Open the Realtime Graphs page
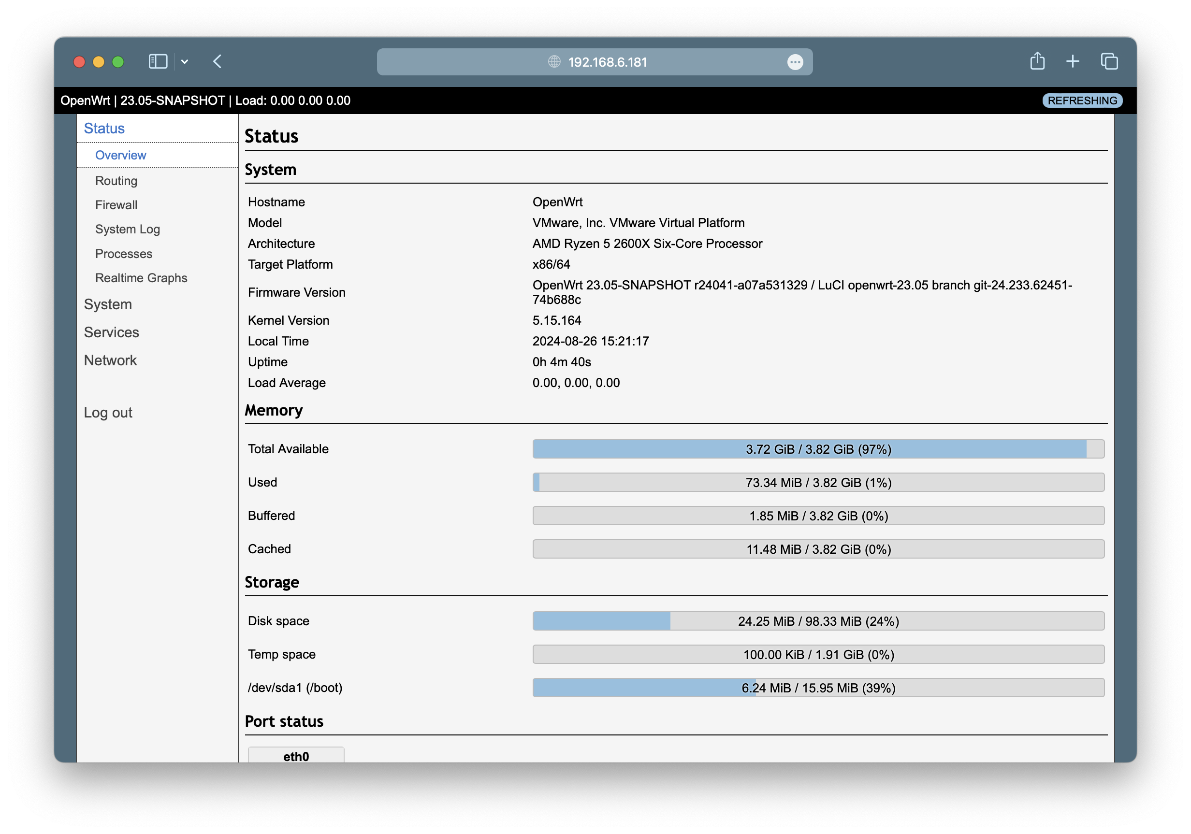The height and width of the screenshot is (834, 1191). [x=141, y=278]
